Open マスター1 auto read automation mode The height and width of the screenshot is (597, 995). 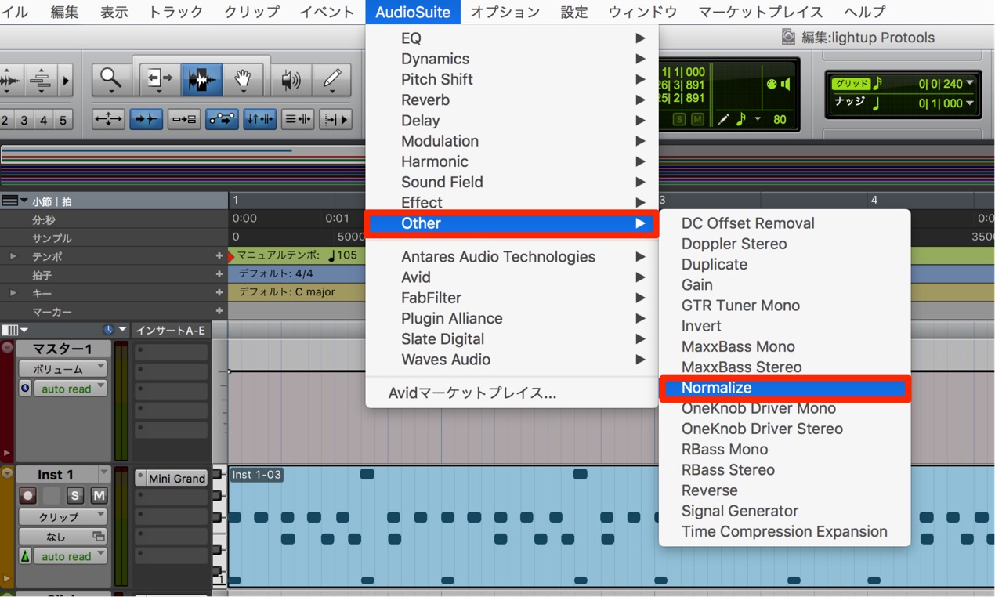click(71, 389)
